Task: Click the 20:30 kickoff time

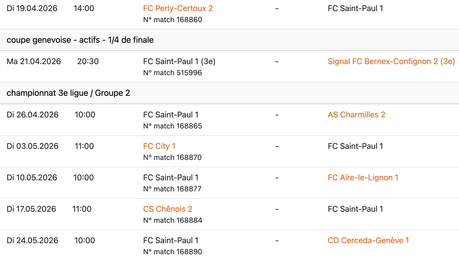Action: coord(88,62)
